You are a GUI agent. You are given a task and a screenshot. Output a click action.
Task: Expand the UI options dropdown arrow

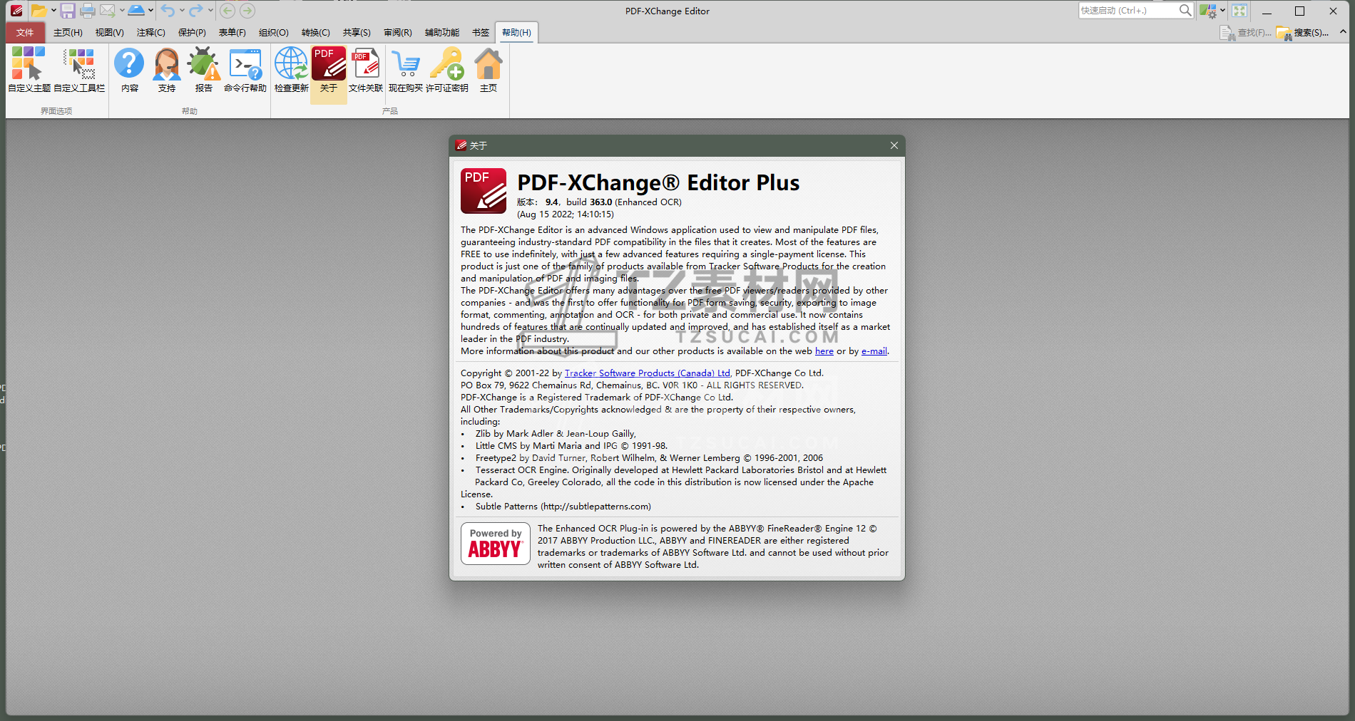(x=1222, y=11)
